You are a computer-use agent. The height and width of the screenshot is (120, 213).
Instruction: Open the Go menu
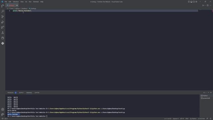click(x=26, y=2)
